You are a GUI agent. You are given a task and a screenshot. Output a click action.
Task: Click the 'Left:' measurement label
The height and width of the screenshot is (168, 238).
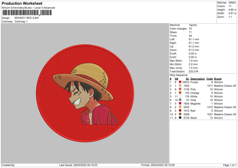pos(172,39)
